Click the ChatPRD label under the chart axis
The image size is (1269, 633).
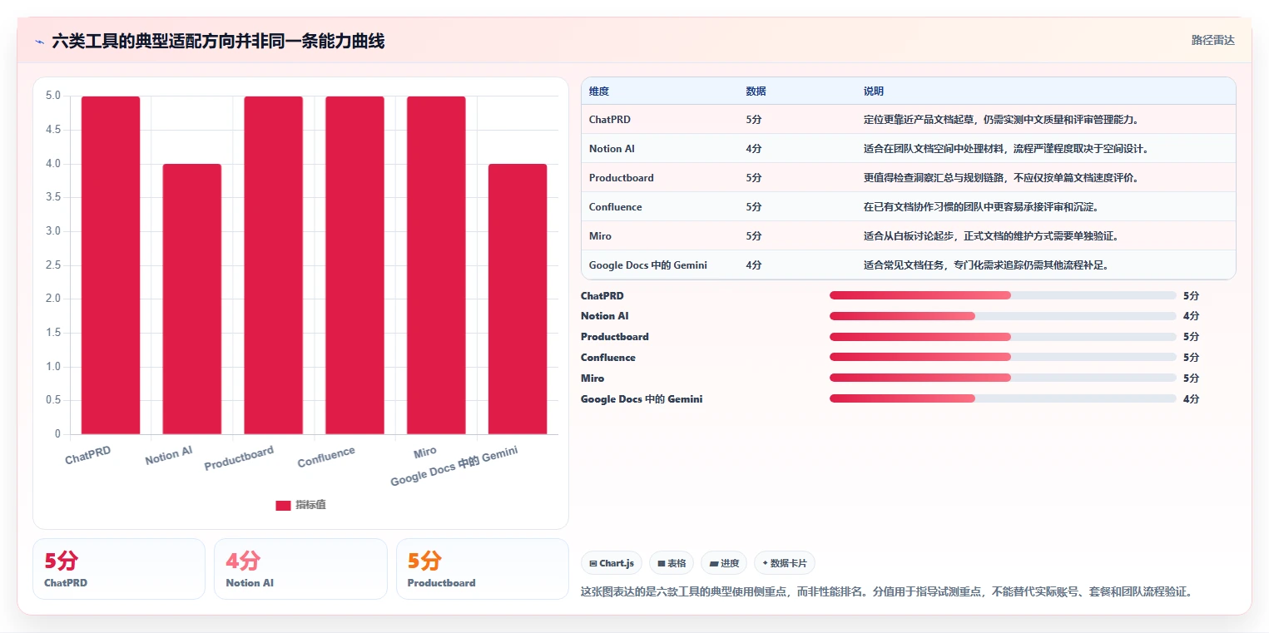(88, 455)
